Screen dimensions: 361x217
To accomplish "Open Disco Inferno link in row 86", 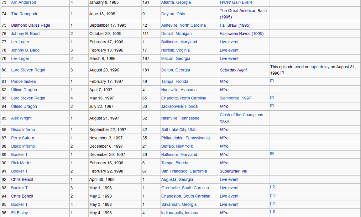I will click(23, 130).
